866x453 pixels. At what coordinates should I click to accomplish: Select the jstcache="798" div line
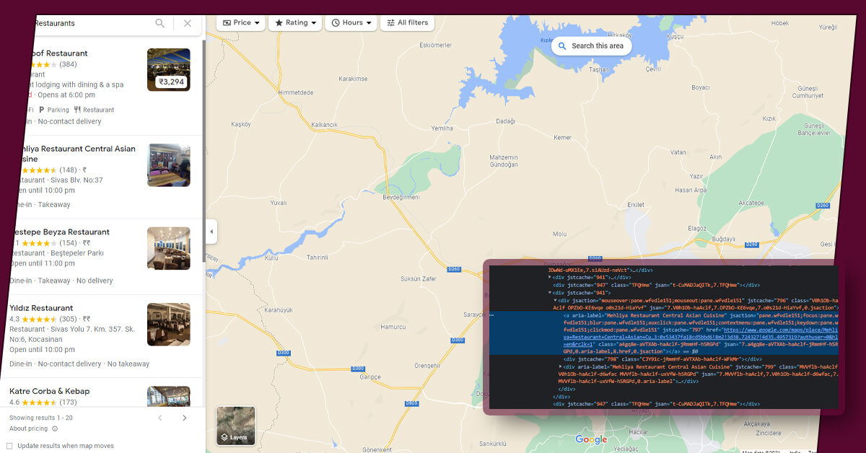[662, 359]
